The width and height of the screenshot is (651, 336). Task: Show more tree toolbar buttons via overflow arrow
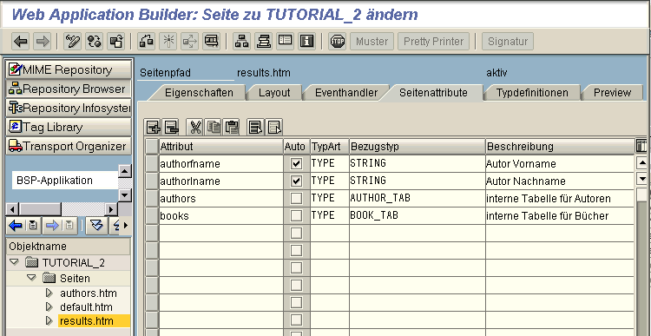coord(125,226)
